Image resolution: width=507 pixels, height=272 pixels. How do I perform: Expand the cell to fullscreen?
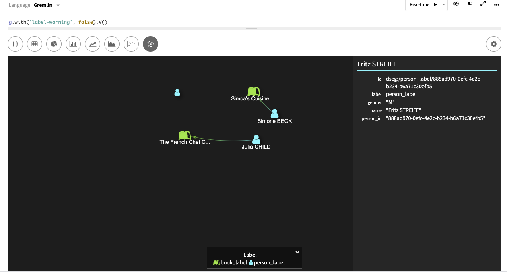click(x=483, y=4)
